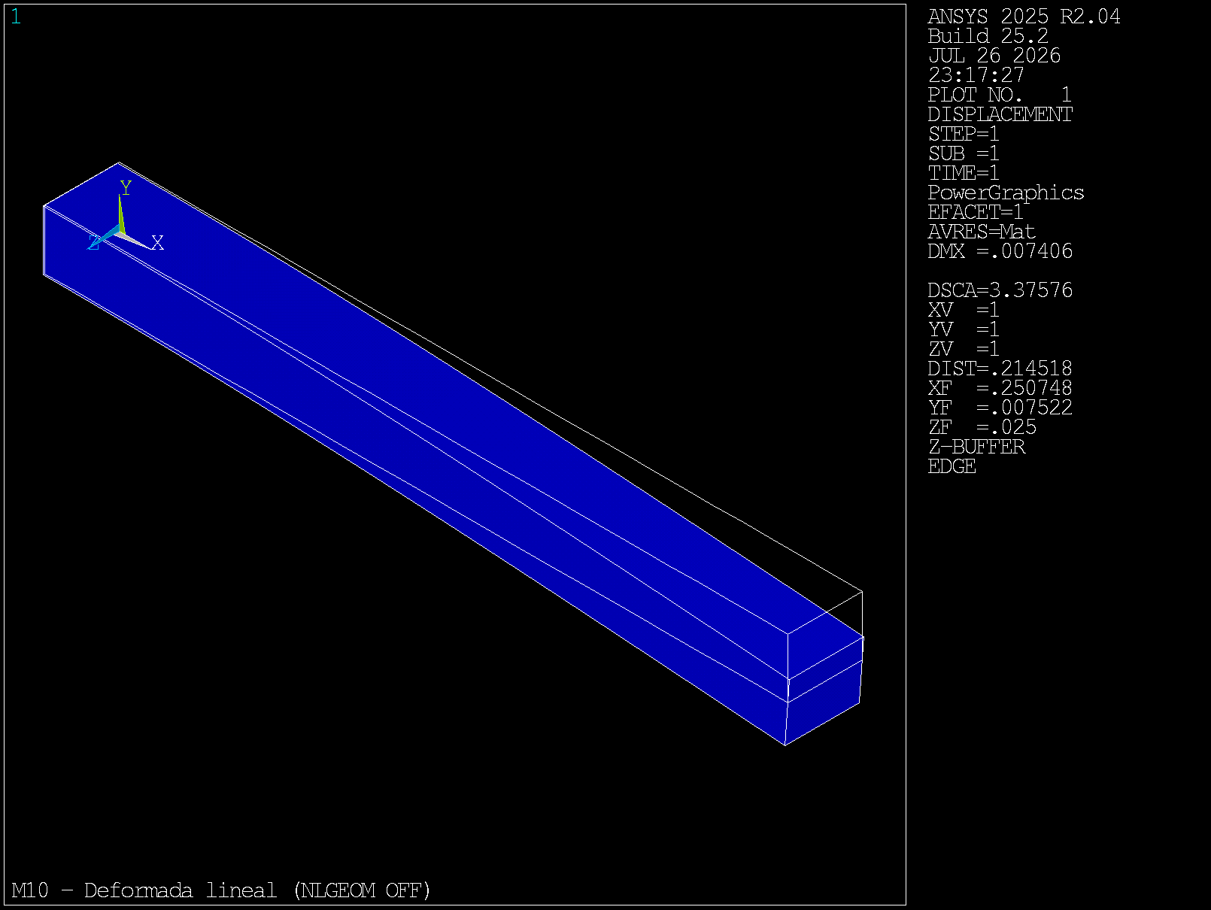Click the 'DISPLACEMENT' legend label
The image size is (1211, 910).
tap(1000, 115)
